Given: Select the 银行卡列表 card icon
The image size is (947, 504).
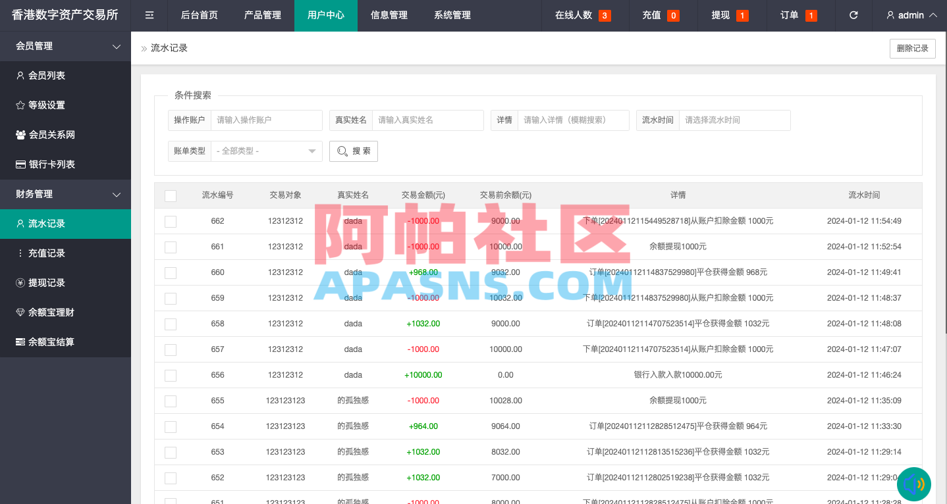Looking at the screenshot, I should click(22, 164).
